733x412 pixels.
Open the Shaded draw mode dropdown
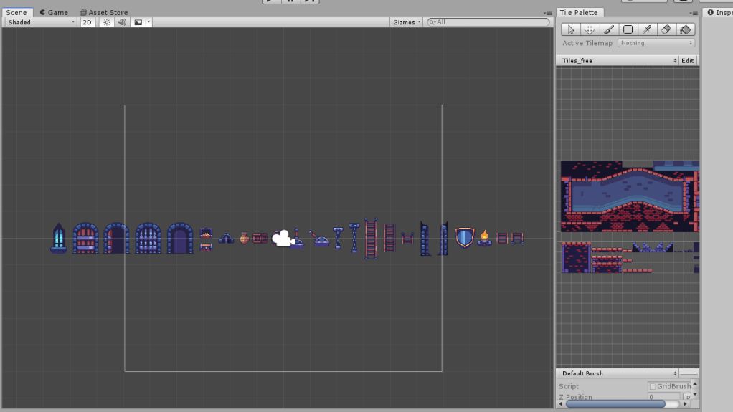pyautogui.click(x=41, y=22)
